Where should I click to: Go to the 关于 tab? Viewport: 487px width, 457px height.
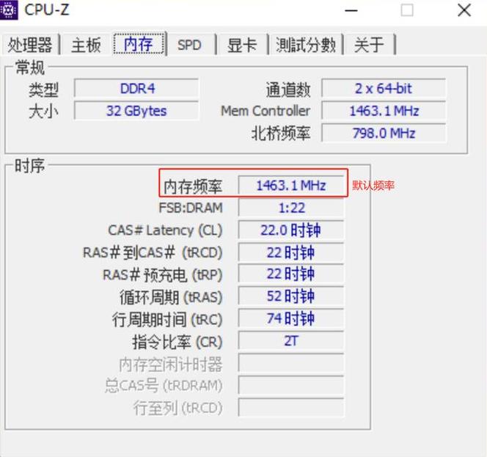(x=370, y=45)
